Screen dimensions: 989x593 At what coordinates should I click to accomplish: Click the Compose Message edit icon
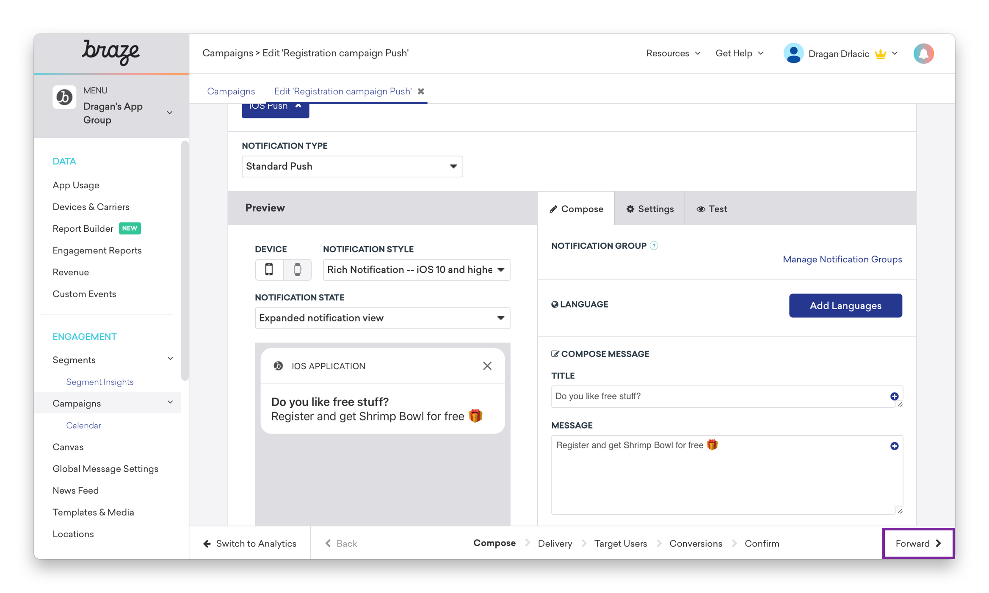click(x=555, y=354)
